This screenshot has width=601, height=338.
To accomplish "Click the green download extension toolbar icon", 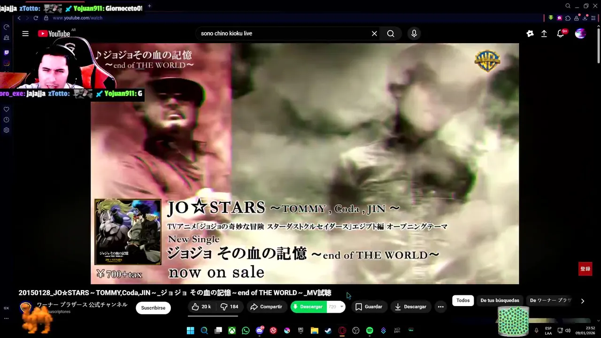I will 551,18.
